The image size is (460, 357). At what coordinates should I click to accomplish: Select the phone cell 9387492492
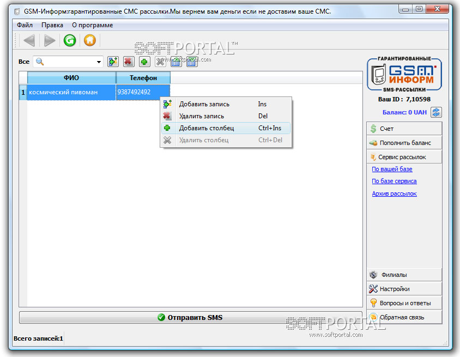[143, 92]
